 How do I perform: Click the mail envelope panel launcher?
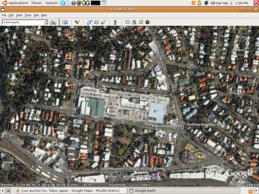pyautogui.click(x=68, y=3)
